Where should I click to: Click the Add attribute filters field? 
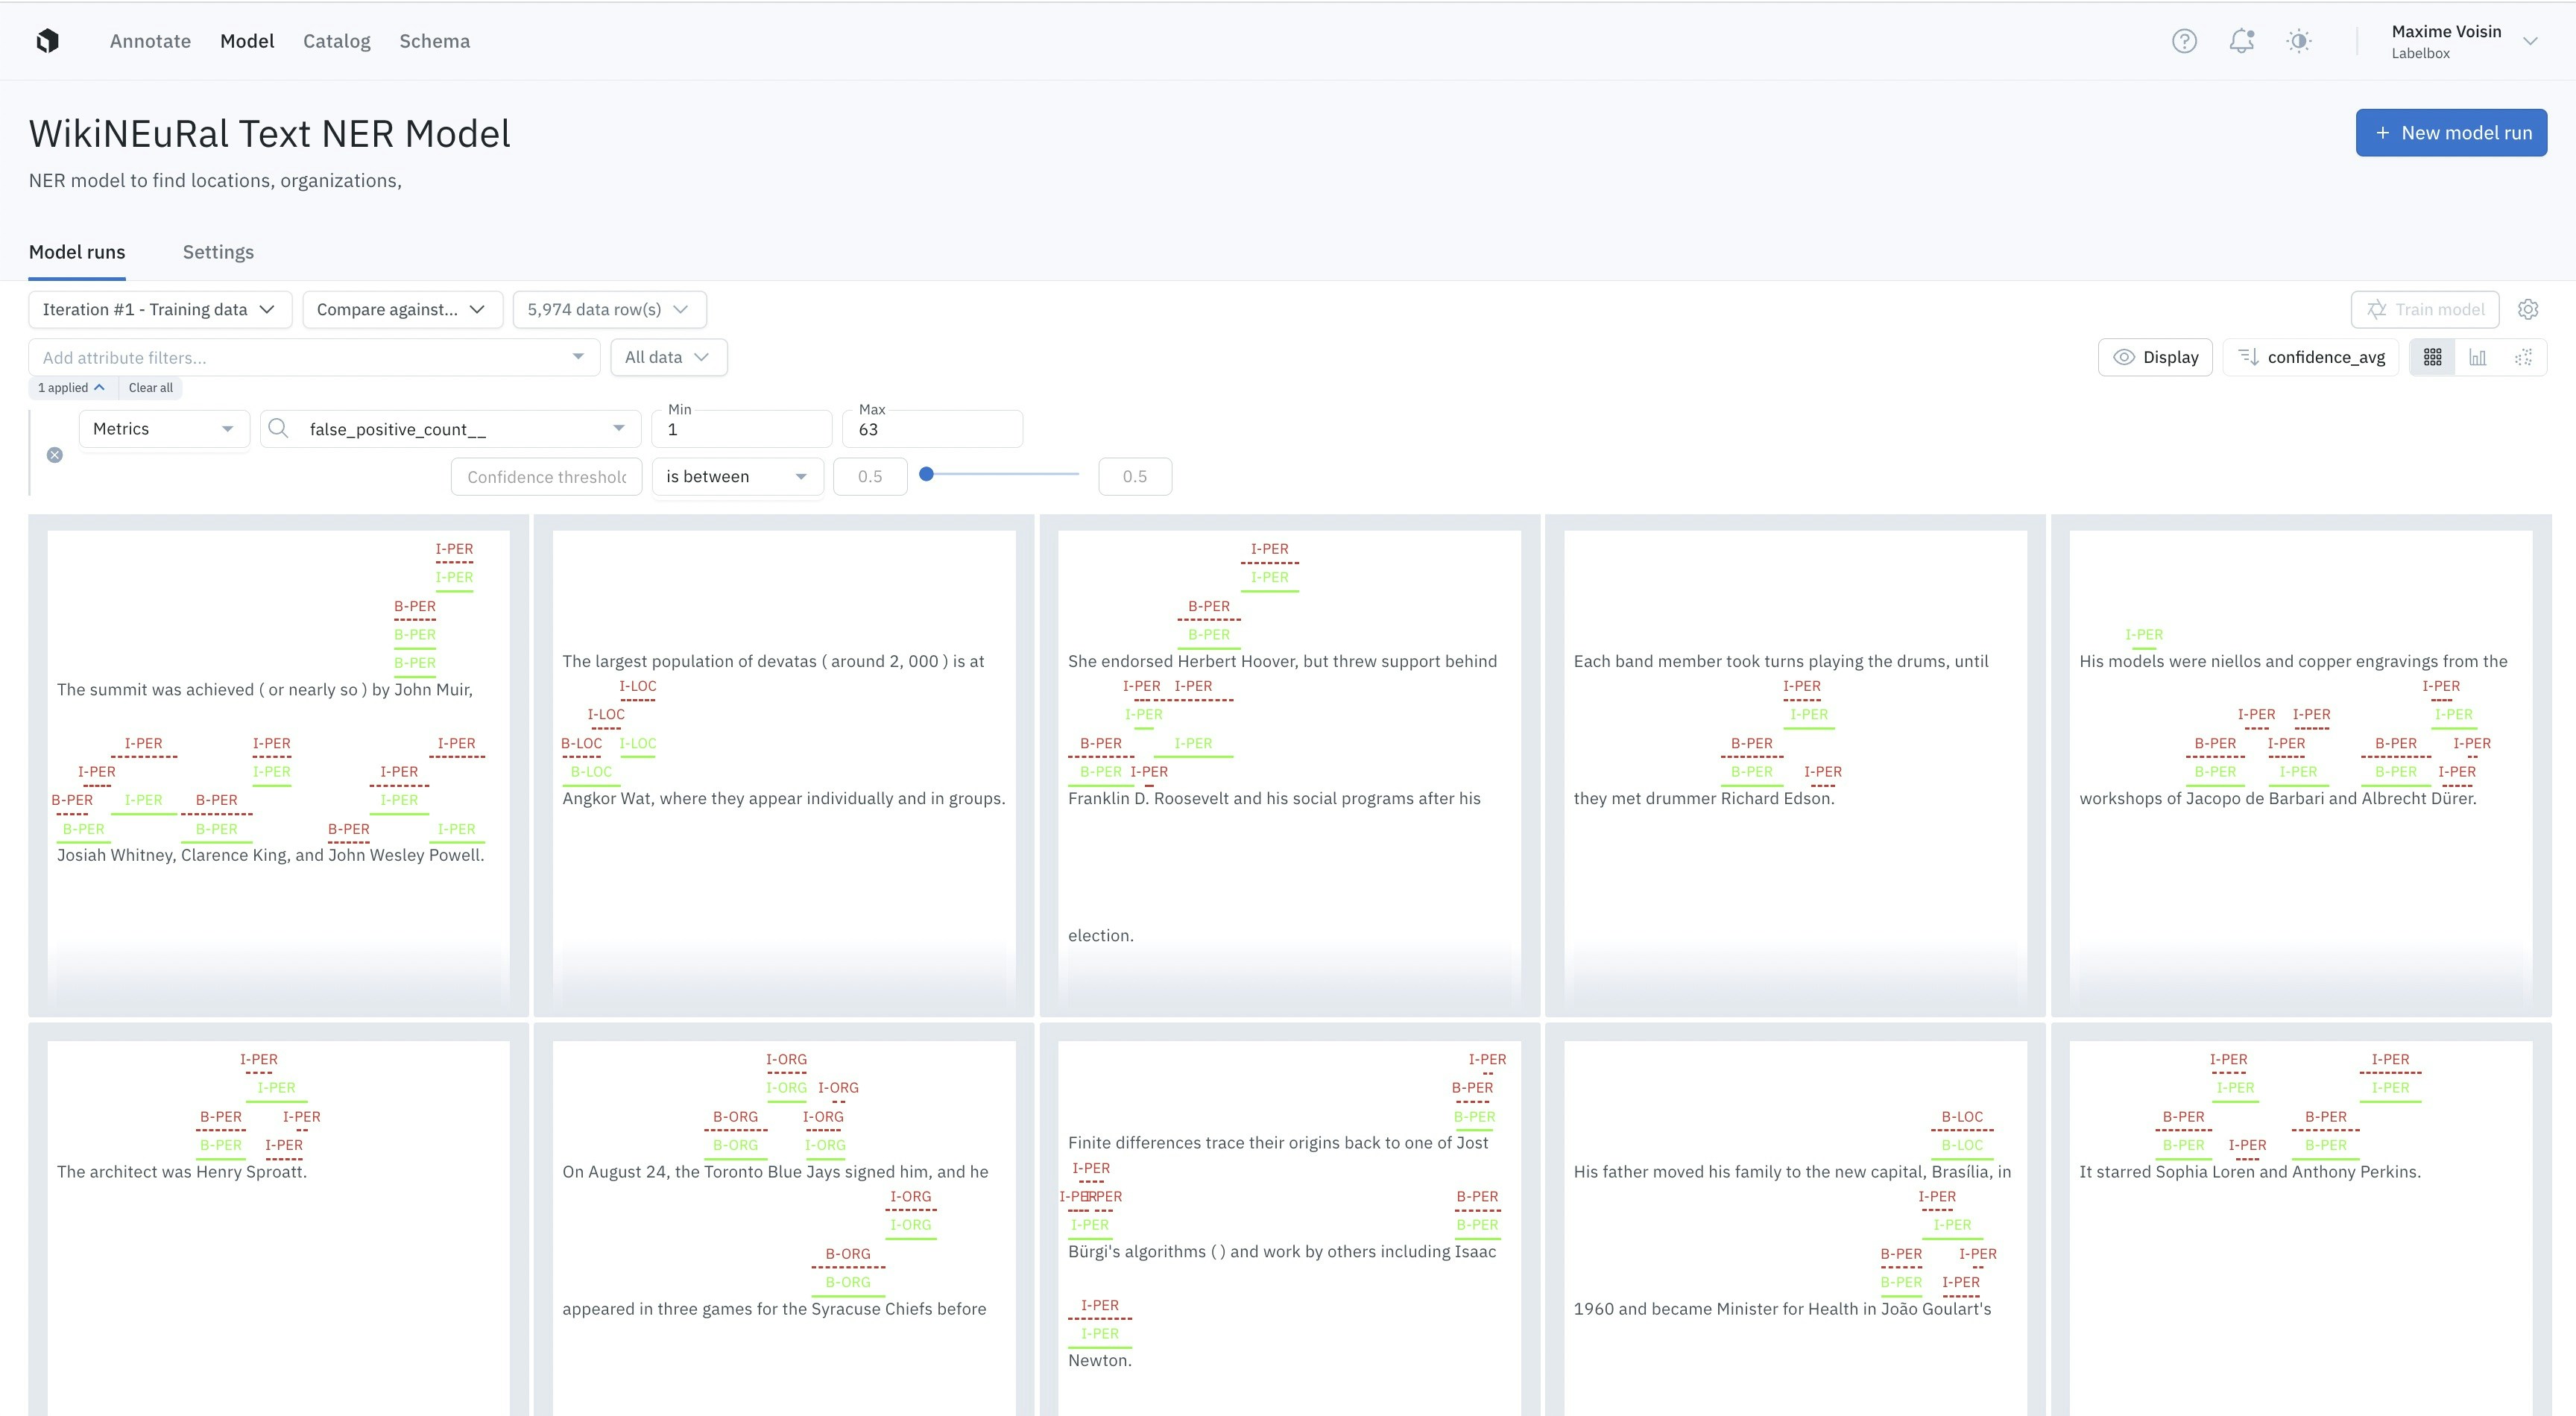pyautogui.click(x=314, y=357)
